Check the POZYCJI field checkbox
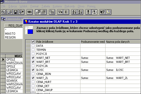This screenshot has height=94, width=141. [x=33, y=54]
